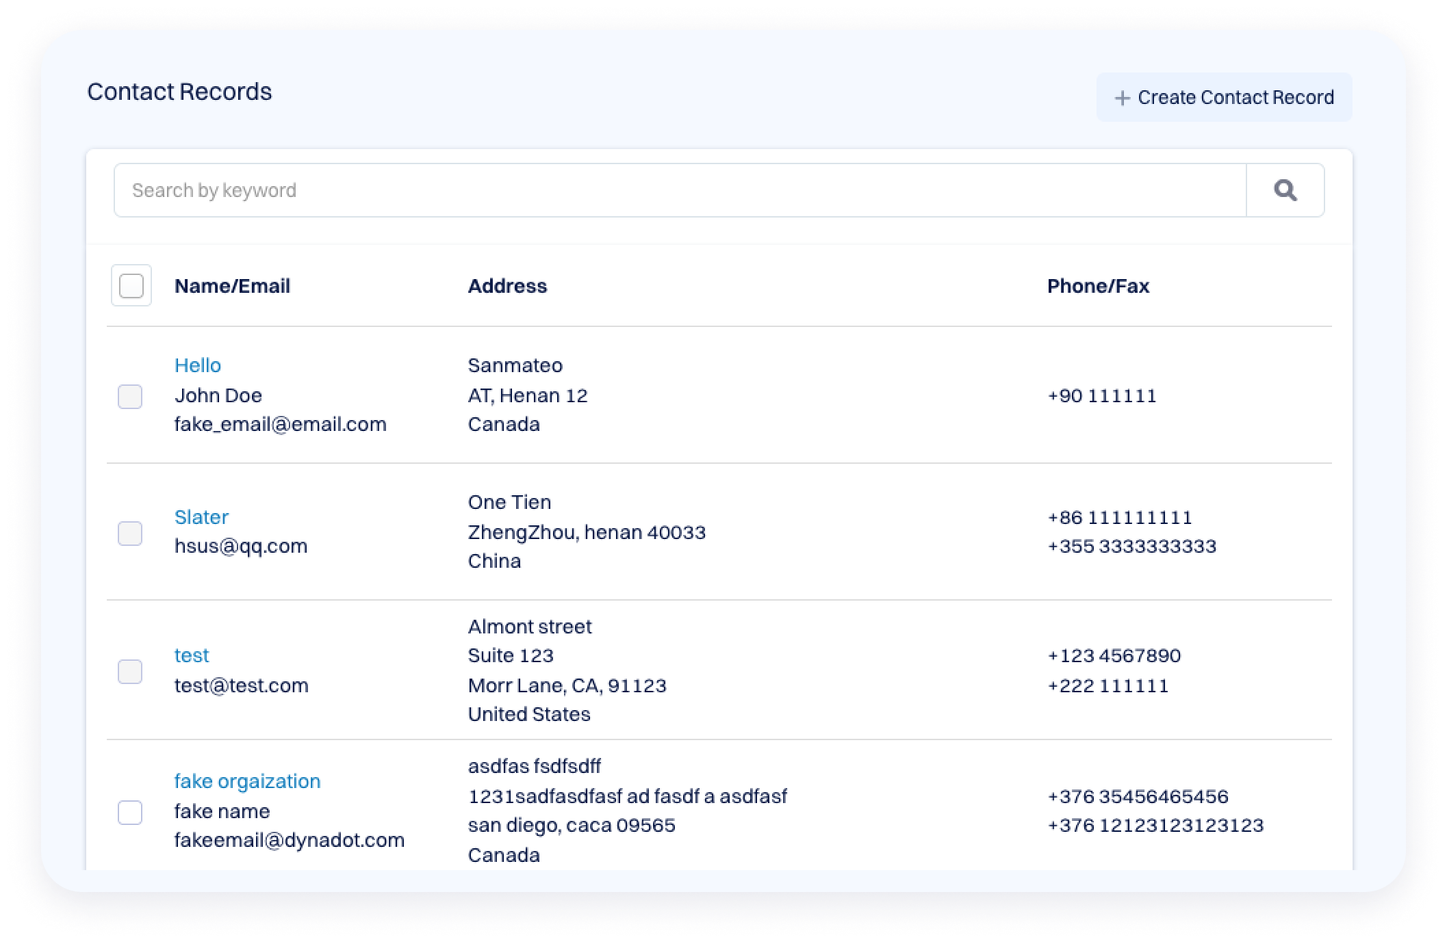Click the Name/Email column header
The image size is (1447, 944).
tap(232, 286)
